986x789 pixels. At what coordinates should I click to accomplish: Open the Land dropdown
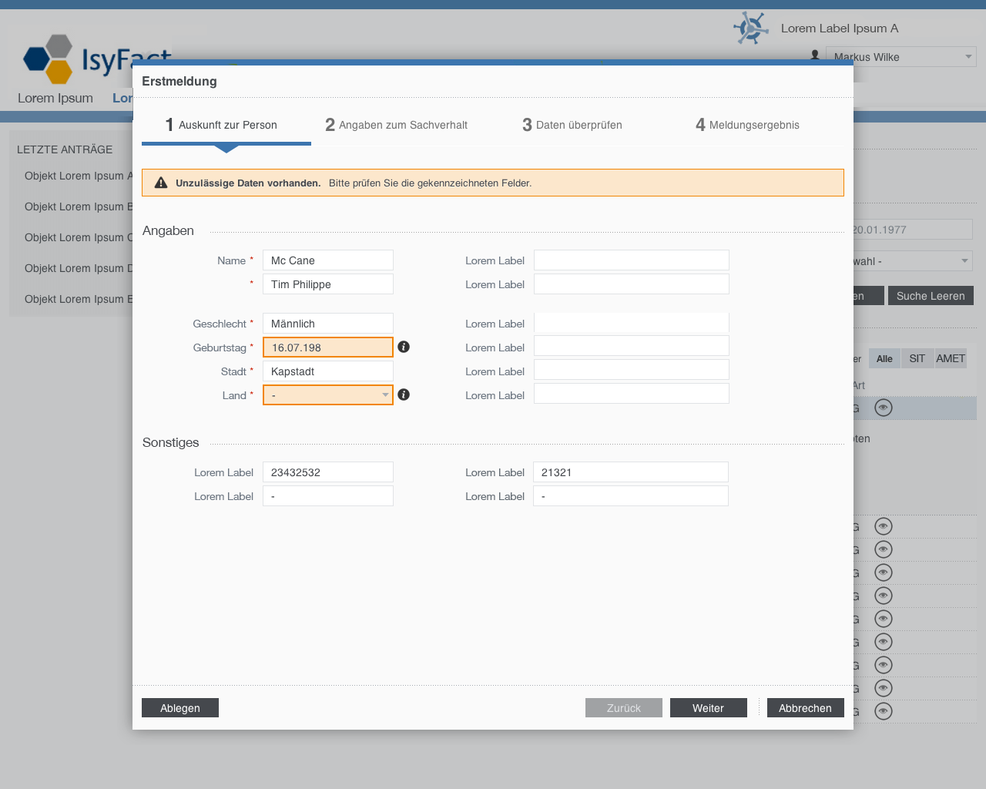click(328, 395)
